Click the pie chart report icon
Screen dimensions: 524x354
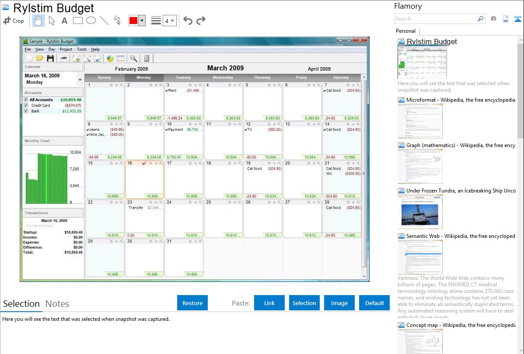110,58
